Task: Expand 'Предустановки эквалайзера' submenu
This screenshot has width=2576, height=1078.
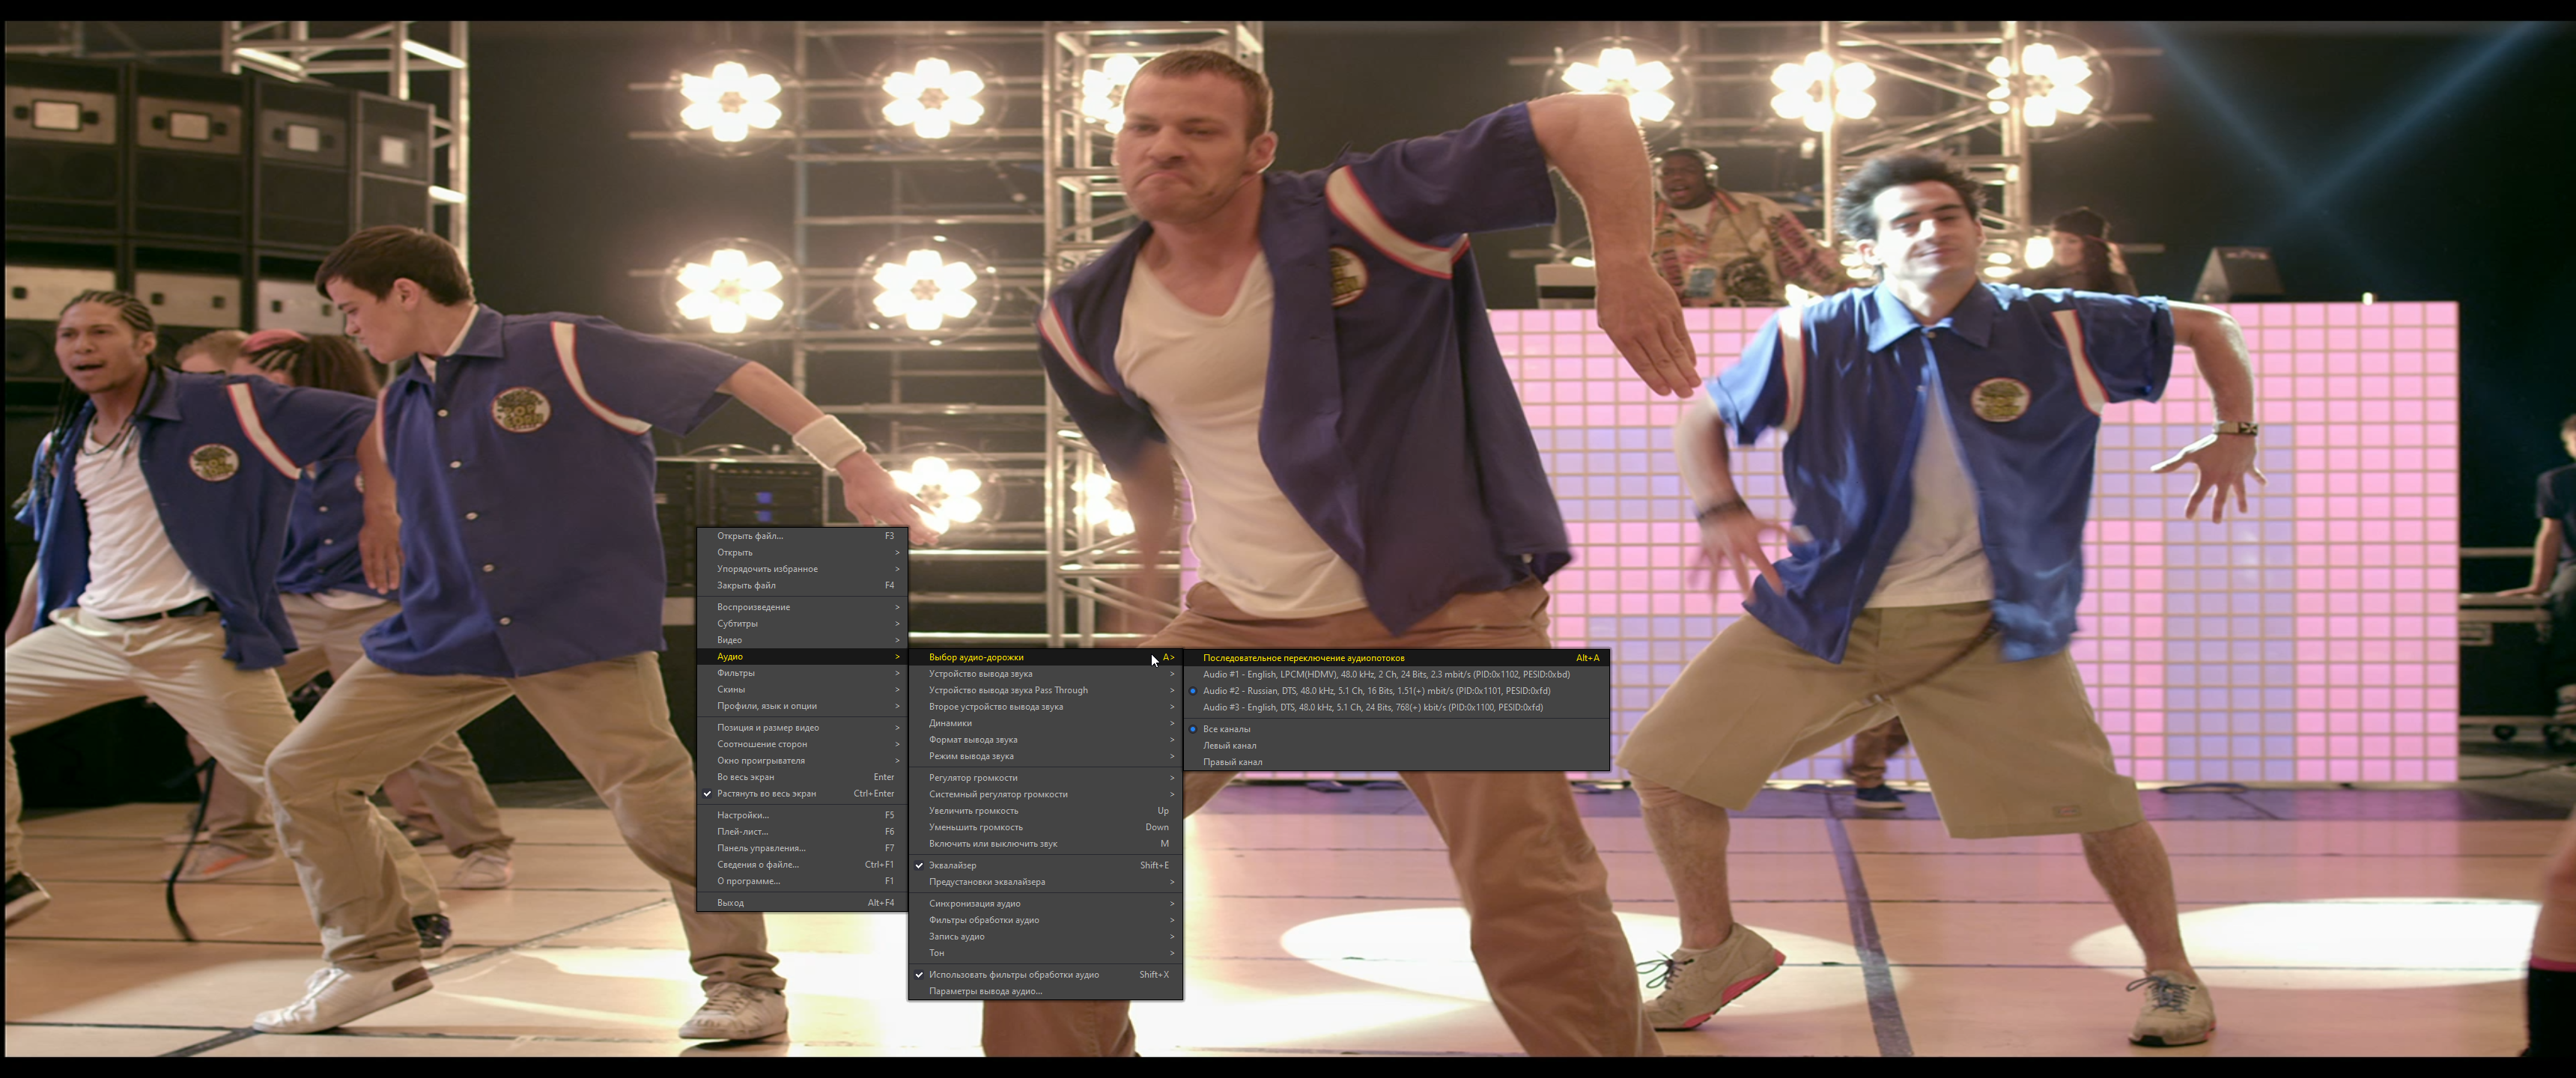Action: point(986,882)
